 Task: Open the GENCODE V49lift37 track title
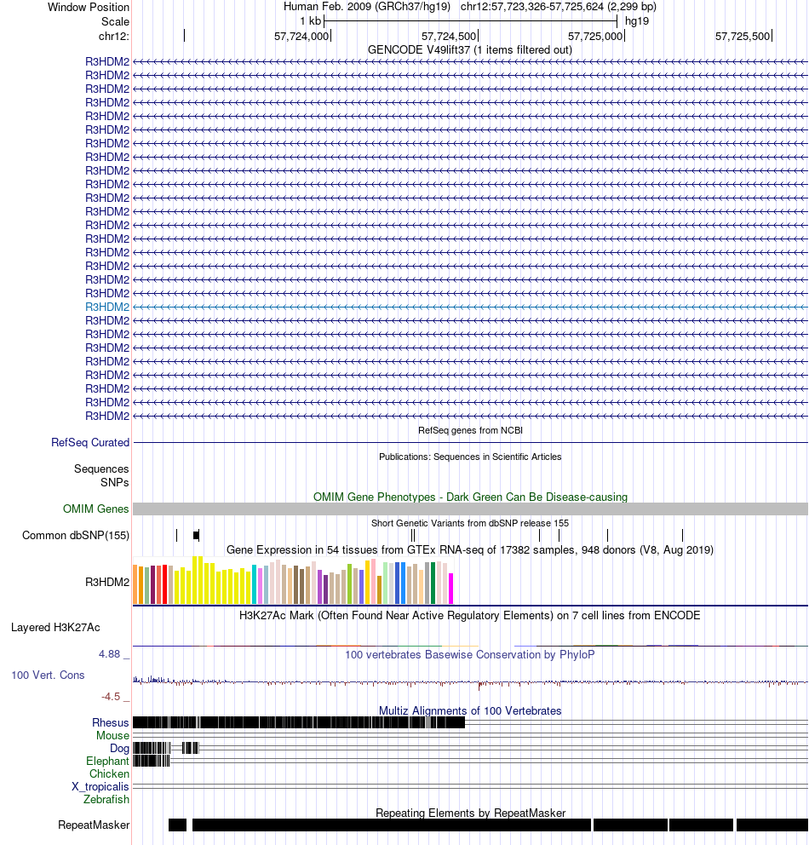470,49
